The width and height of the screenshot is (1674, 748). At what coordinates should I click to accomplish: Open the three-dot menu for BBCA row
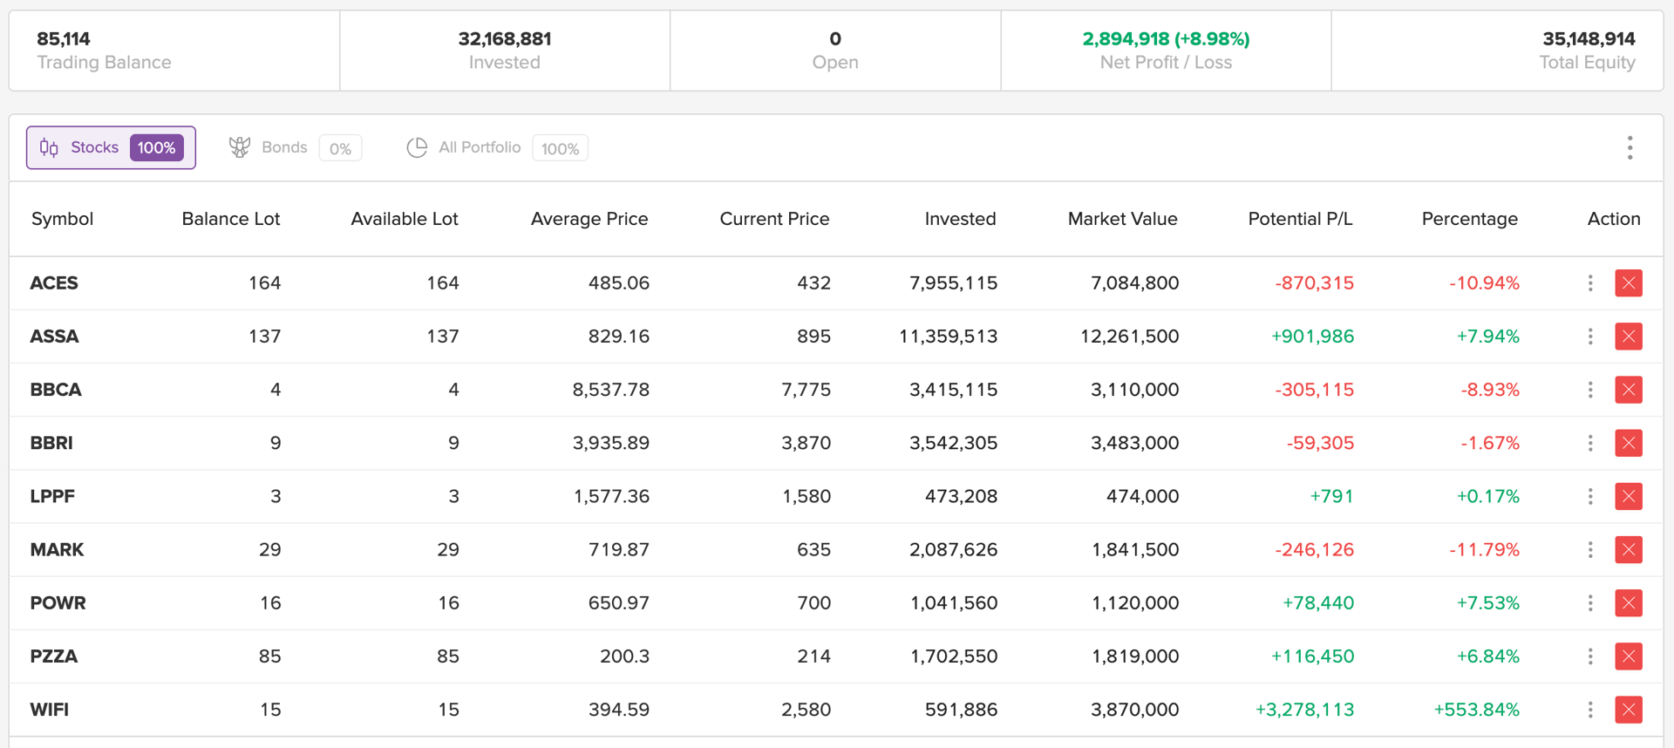pyautogui.click(x=1590, y=390)
